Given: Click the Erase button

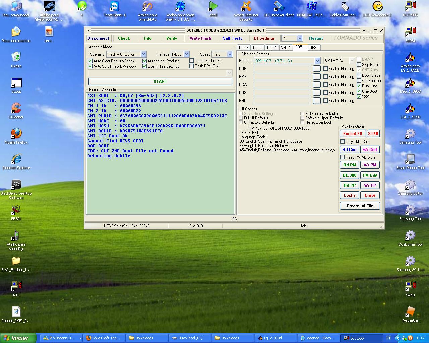Looking at the screenshot, I should pyautogui.click(x=370, y=195).
